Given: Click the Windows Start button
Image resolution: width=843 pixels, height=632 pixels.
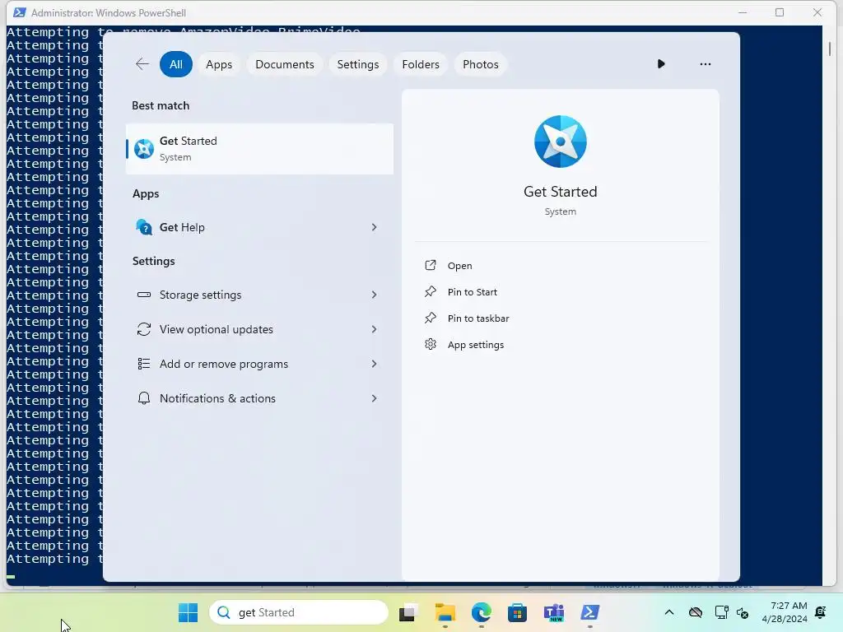Looking at the screenshot, I should [189, 612].
